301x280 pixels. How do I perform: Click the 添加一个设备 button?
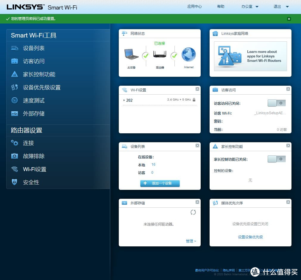160,183
